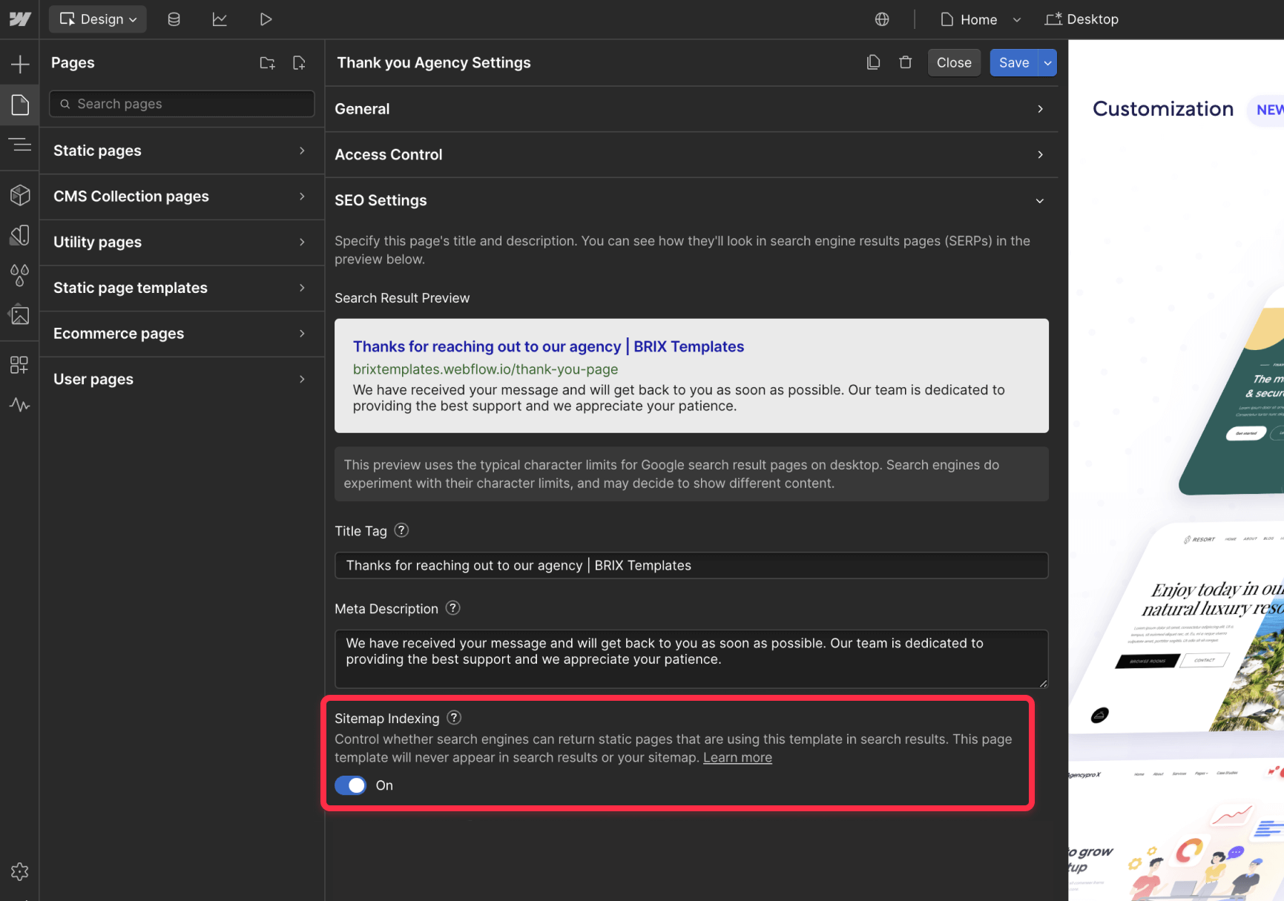The image size is (1284, 901).
Task: Open the Activity pulse icon in sidebar
Action: pyautogui.click(x=20, y=405)
